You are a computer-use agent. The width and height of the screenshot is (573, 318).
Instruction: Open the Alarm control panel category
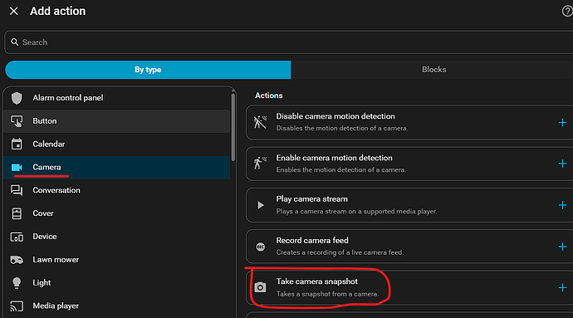[x=117, y=98]
